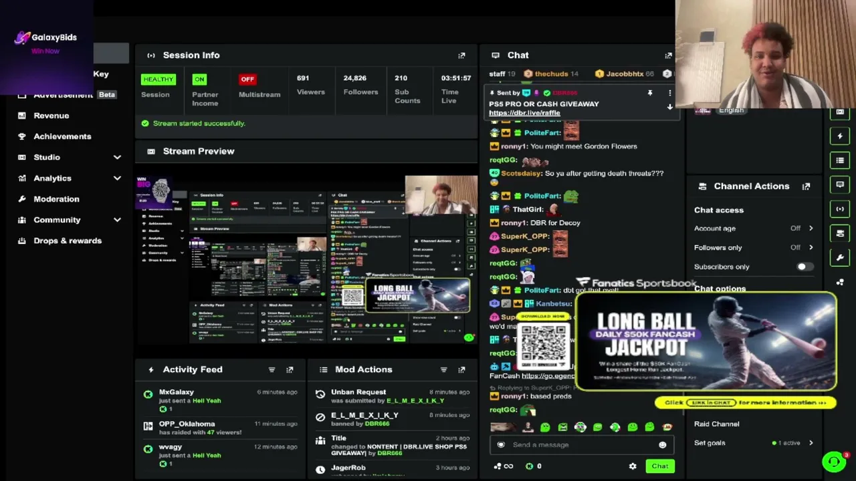Toggle the Multistream OFF badge

(x=247, y=79)
